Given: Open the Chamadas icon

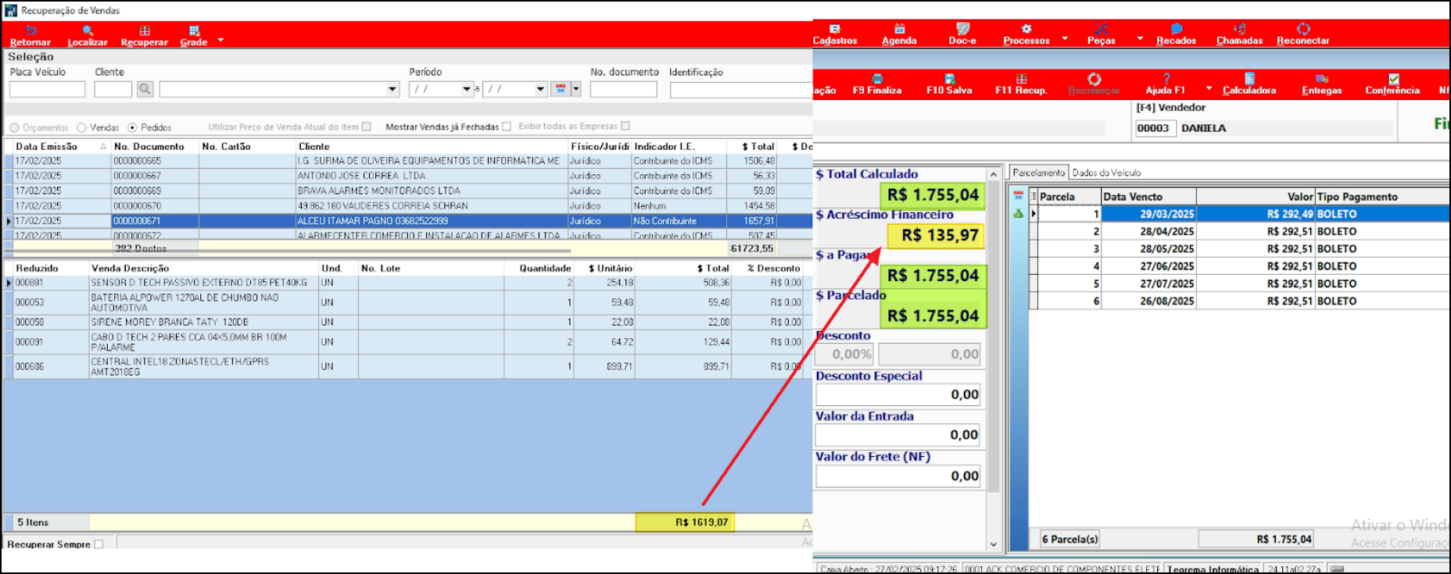Looking at the screenshot, I should point(1240,28).
